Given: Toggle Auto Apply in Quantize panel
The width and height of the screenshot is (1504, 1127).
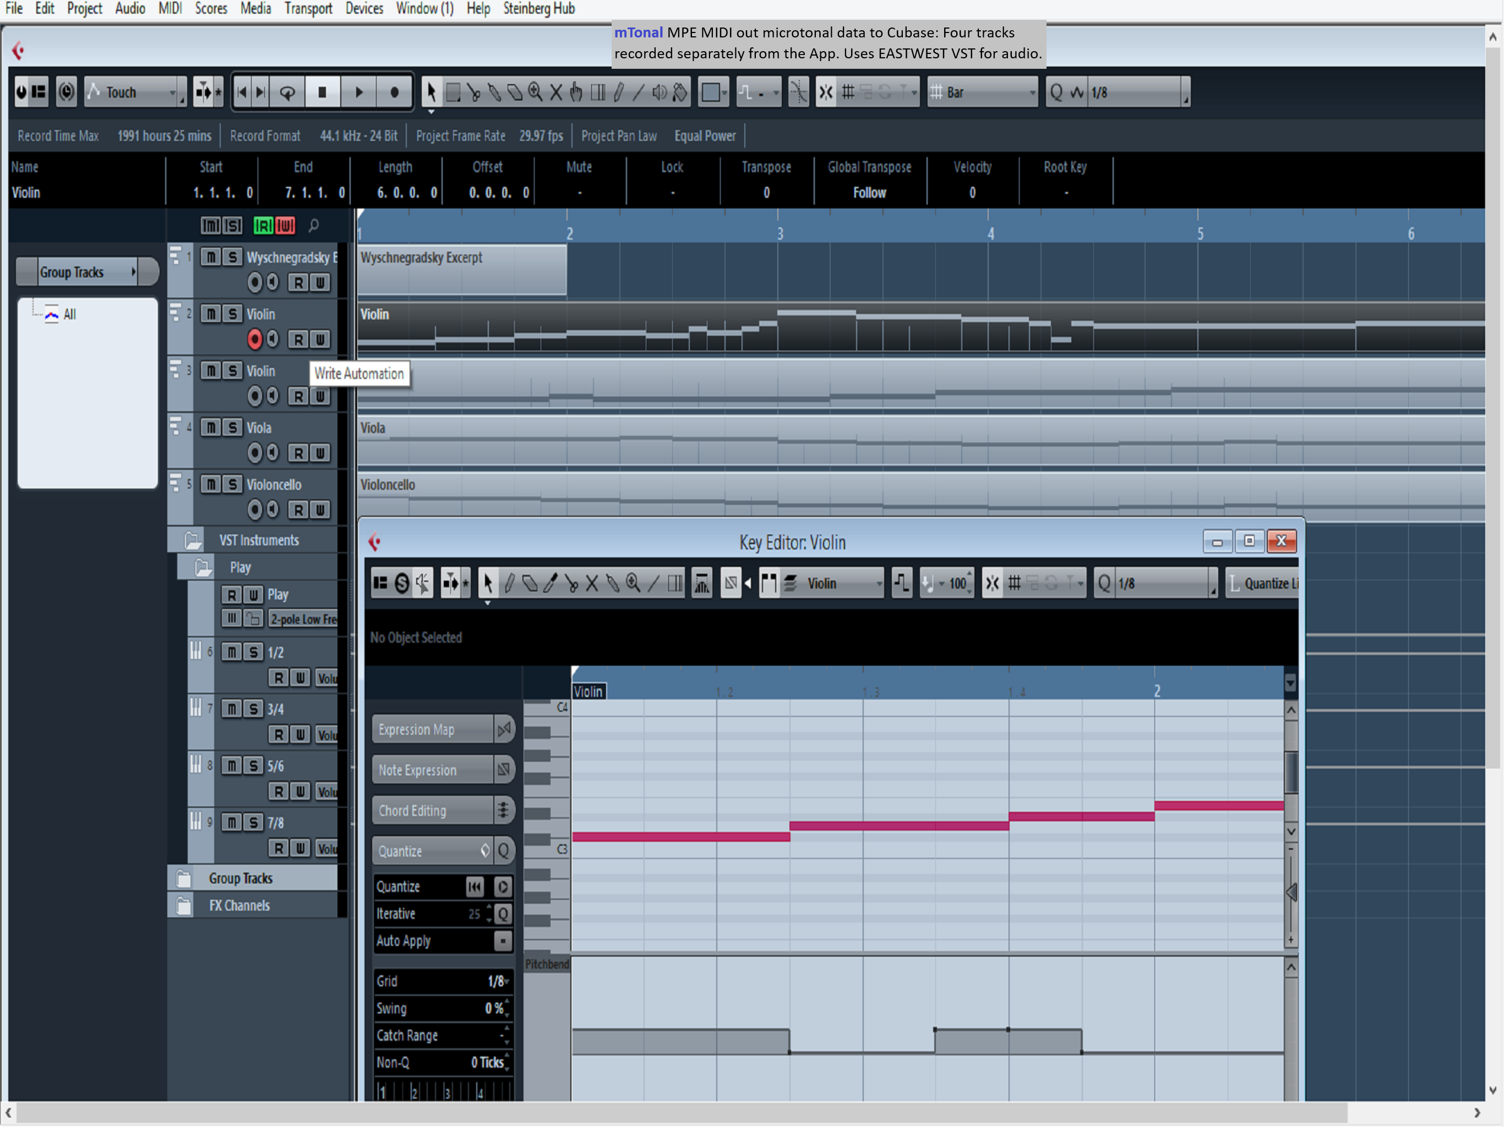Looking at the screenshot, I should click(x=503, y=941).
